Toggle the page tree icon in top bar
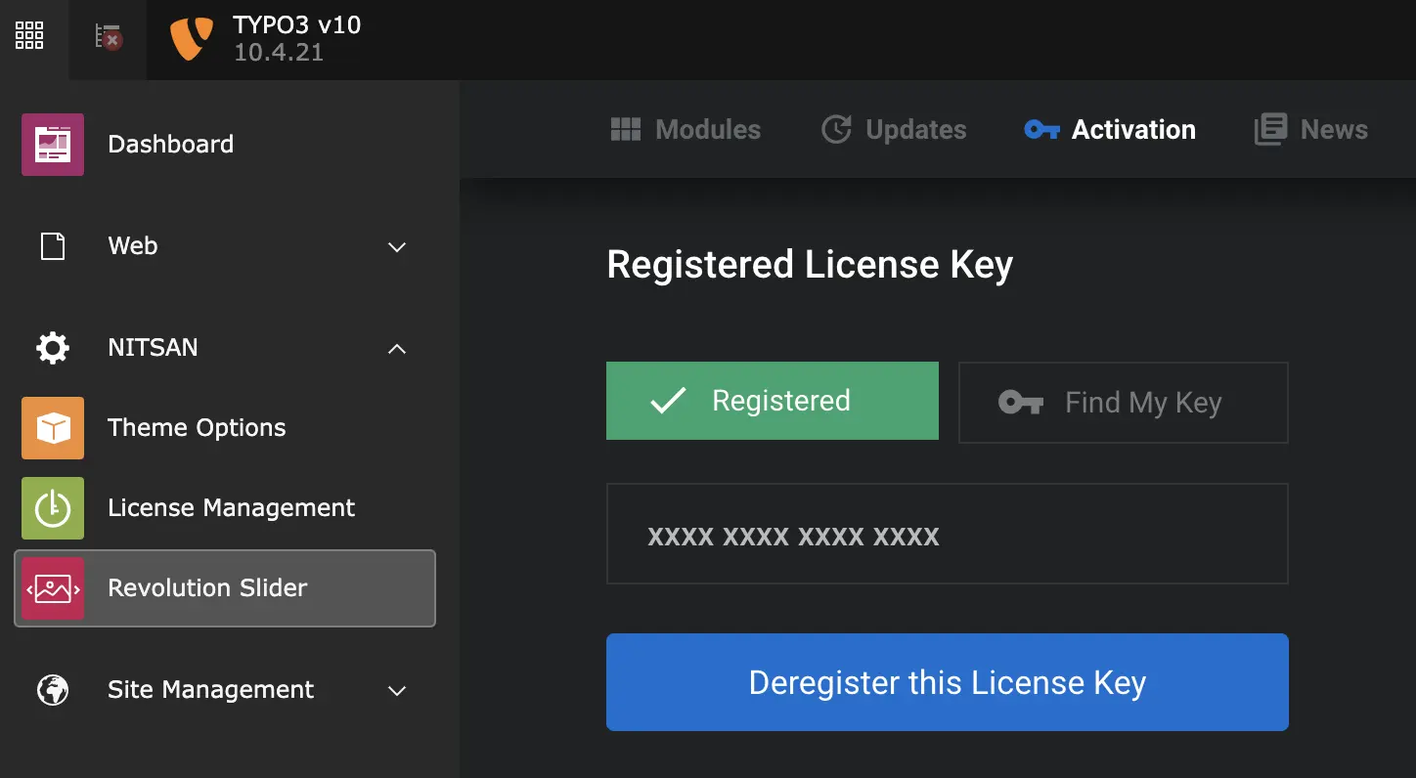 click(x=108, y=37)
